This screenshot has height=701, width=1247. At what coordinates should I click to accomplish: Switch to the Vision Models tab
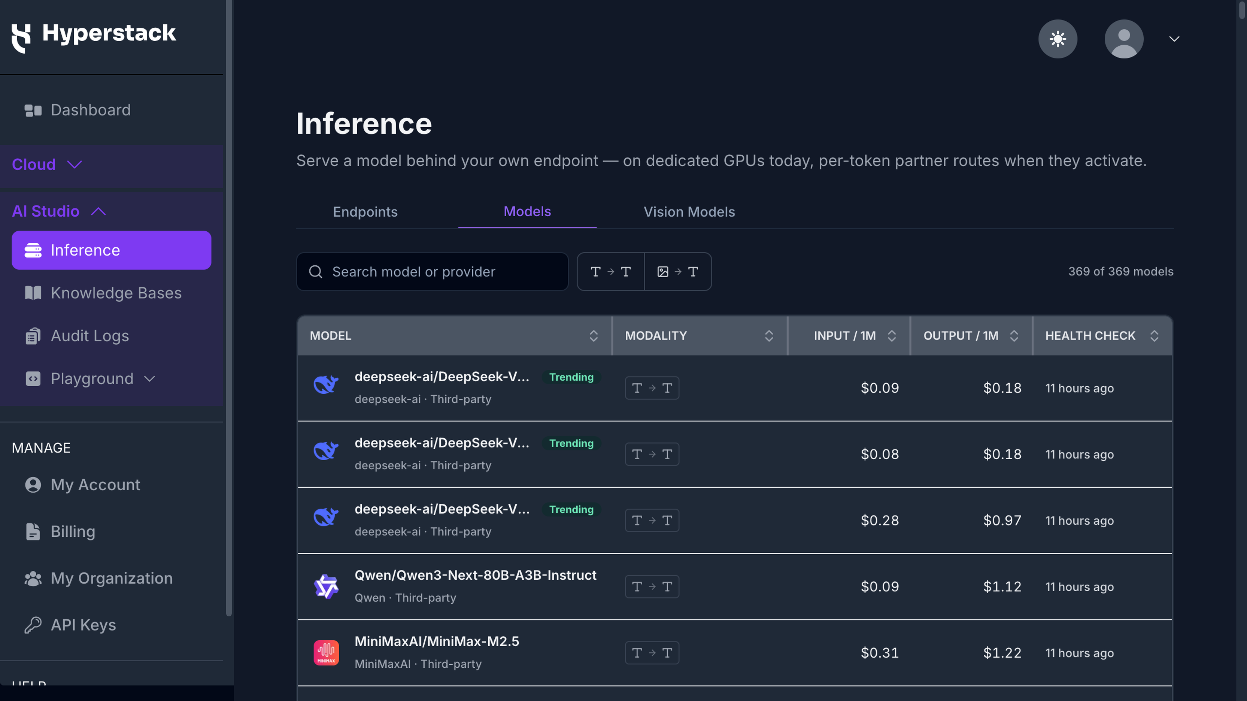tap(689, 212)
